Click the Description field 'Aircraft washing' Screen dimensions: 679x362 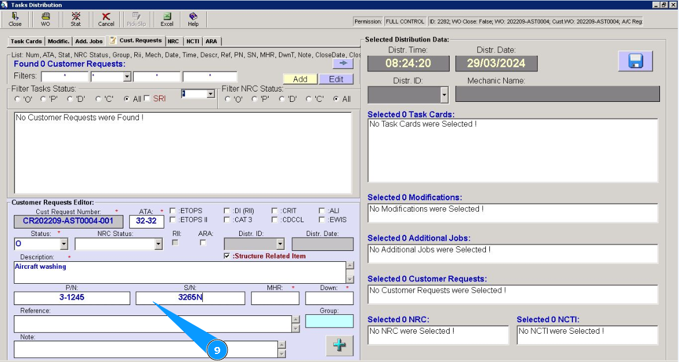click(180, 272)
